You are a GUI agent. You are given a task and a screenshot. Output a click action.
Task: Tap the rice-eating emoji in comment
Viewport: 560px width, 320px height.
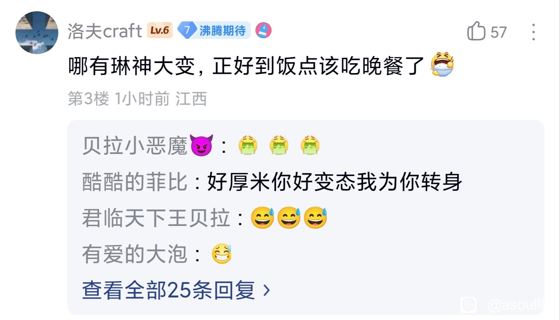click(x=443, y=65)
